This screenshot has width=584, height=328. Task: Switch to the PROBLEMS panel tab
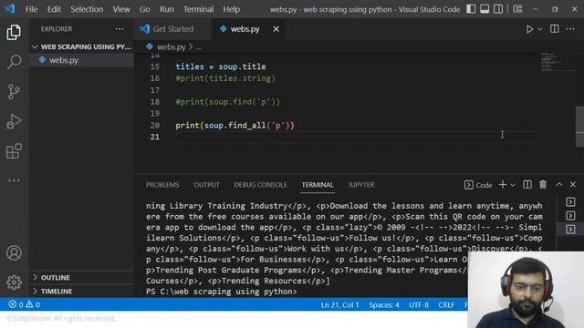coord(162,185)
